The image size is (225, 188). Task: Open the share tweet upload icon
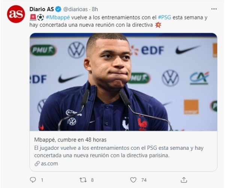point(184,180)
